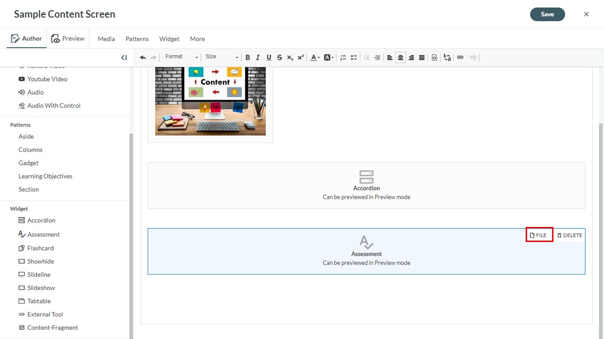Insert the Aside pattern
Image resolution: width=604 pixels, height=339 pixels.
click(x=26, y=137)
